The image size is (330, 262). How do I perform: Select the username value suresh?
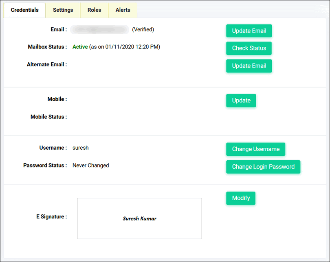(80, 148)
